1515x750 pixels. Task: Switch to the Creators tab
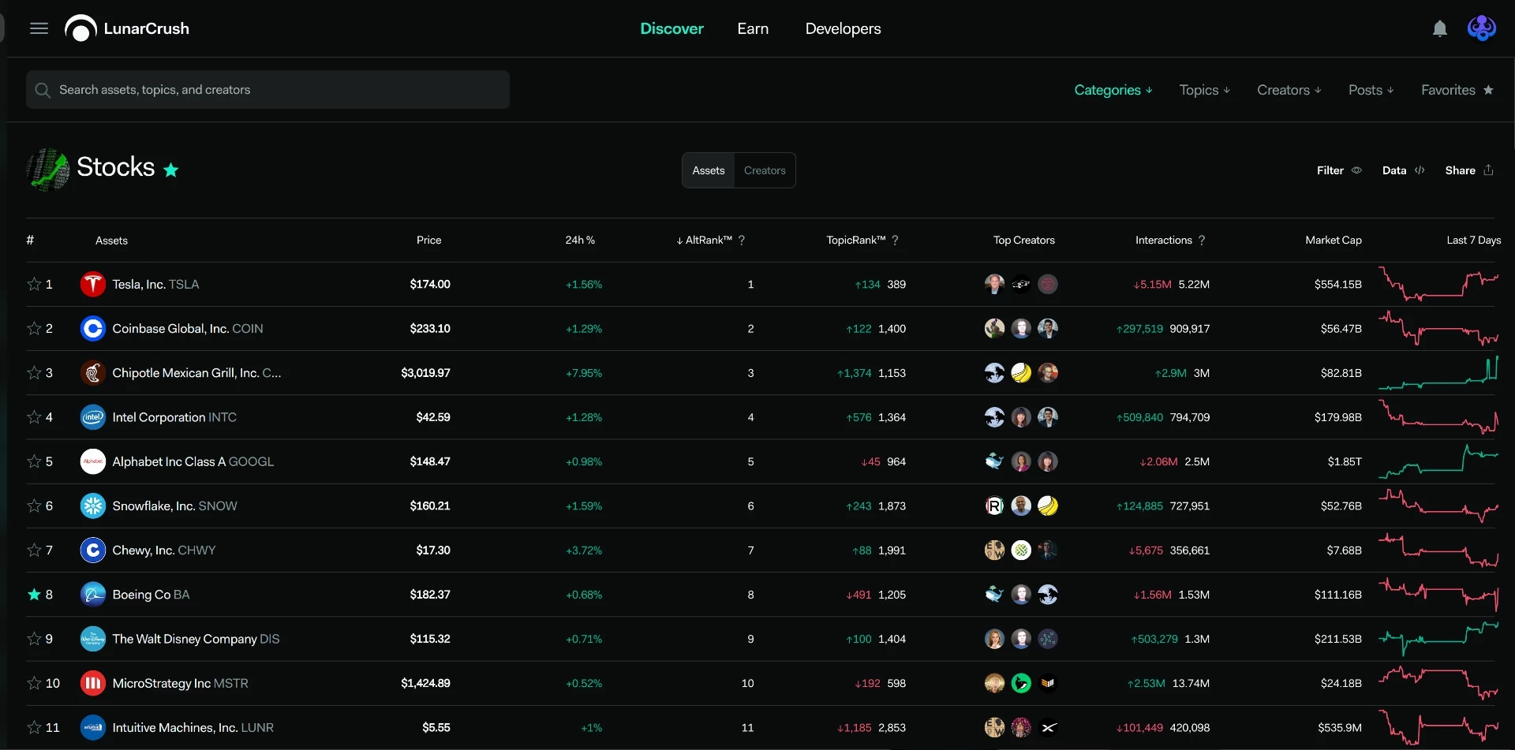(x=765, y=170)
